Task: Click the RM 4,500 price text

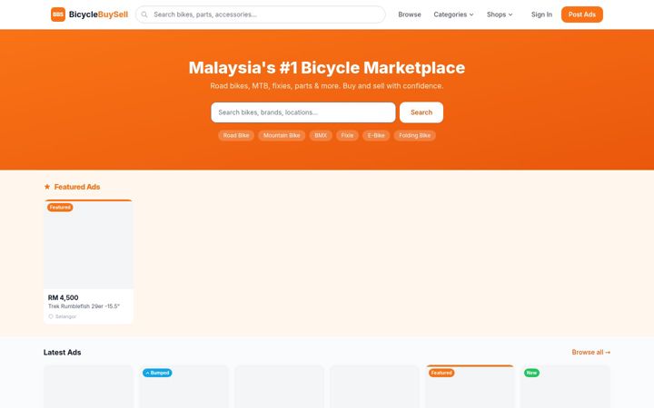Action: [63, 297]
